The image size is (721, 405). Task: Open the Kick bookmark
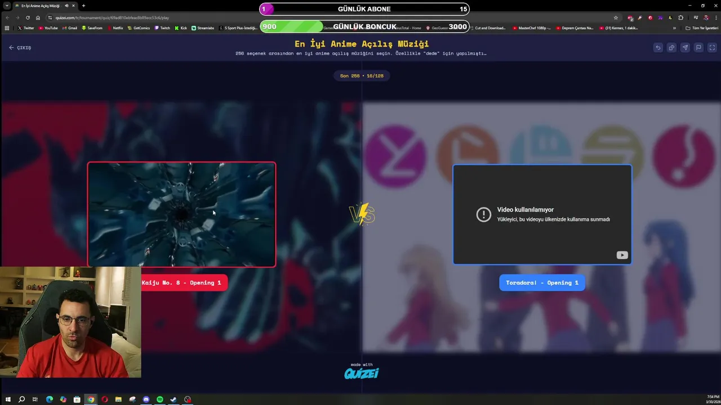click(181, 28)
